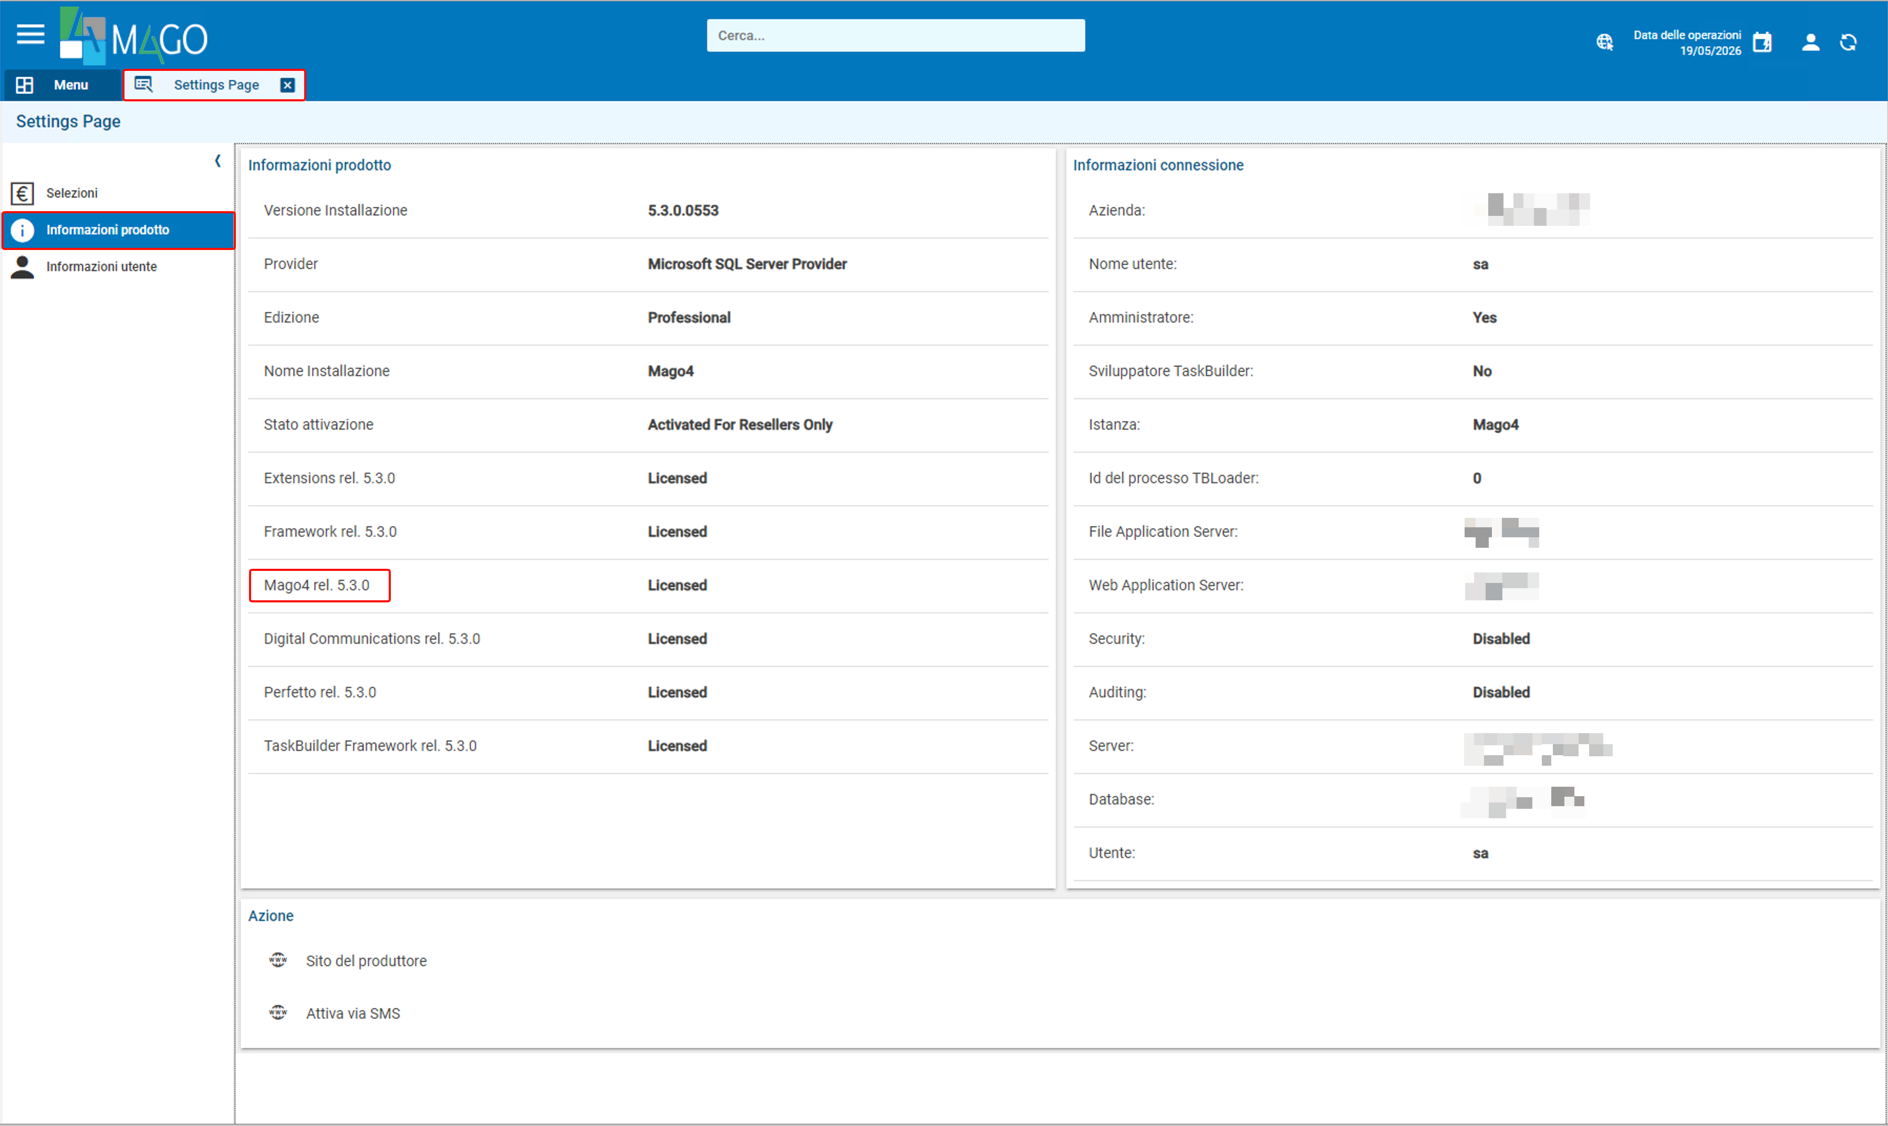Click the Cerca search field

point(896,36)
